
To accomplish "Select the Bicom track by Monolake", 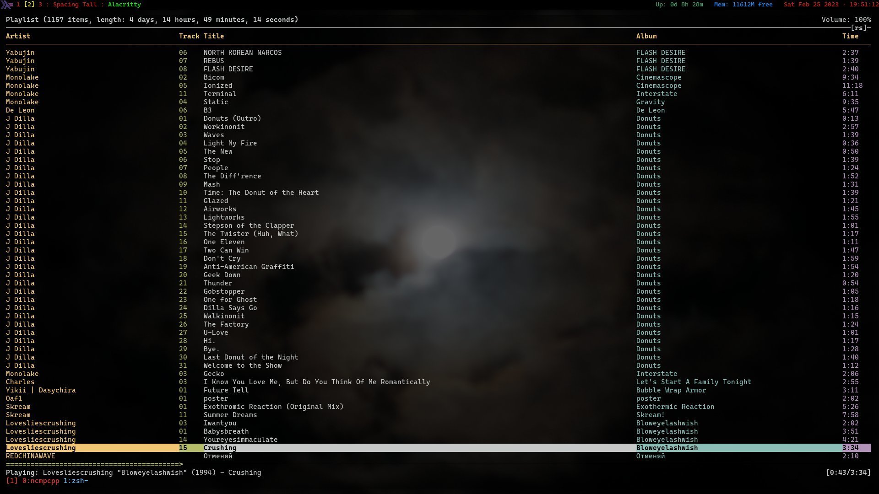I will pyautogui.click(x=438, y=77).
